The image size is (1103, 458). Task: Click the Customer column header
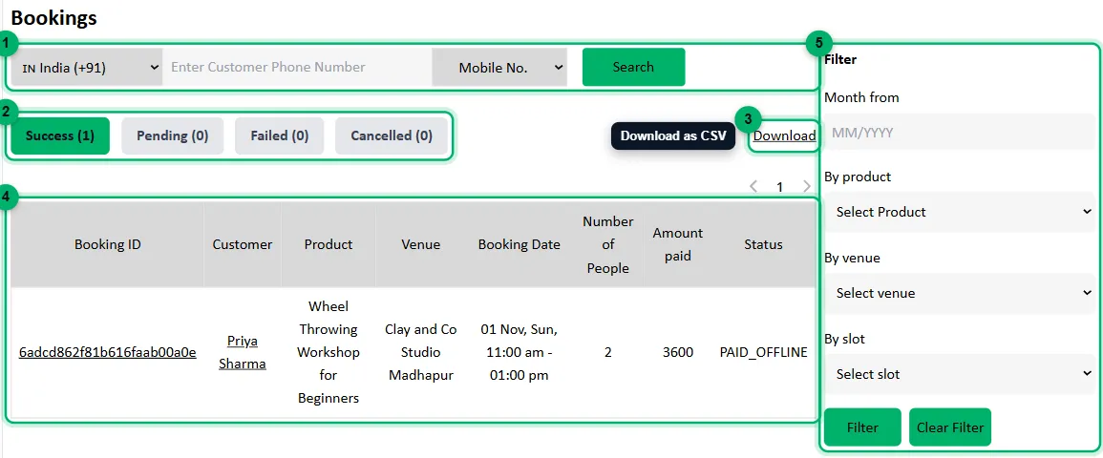(243, 244)
